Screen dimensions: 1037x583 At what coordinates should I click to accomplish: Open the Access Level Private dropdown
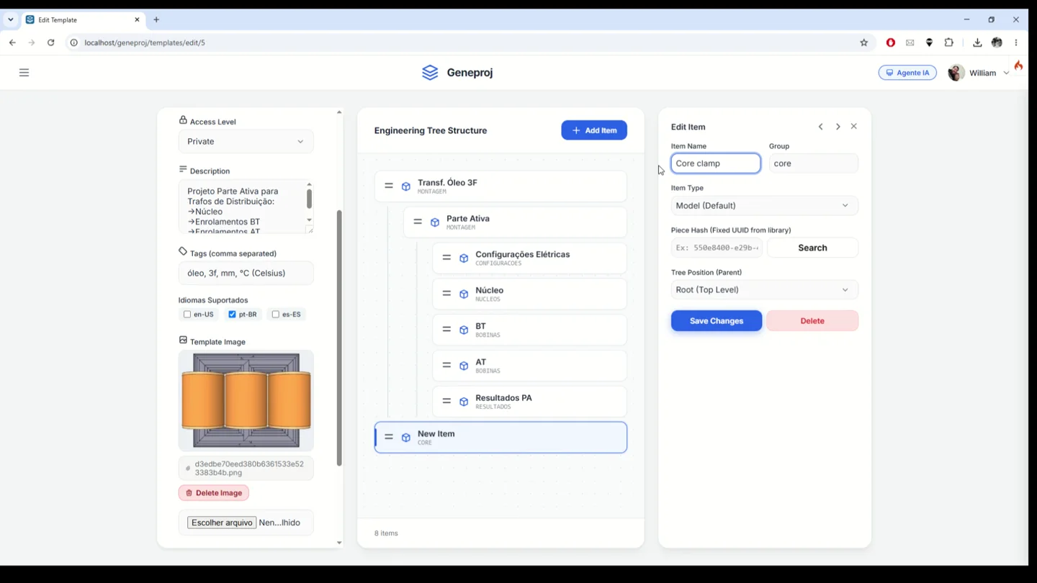[x=246, y=142]
